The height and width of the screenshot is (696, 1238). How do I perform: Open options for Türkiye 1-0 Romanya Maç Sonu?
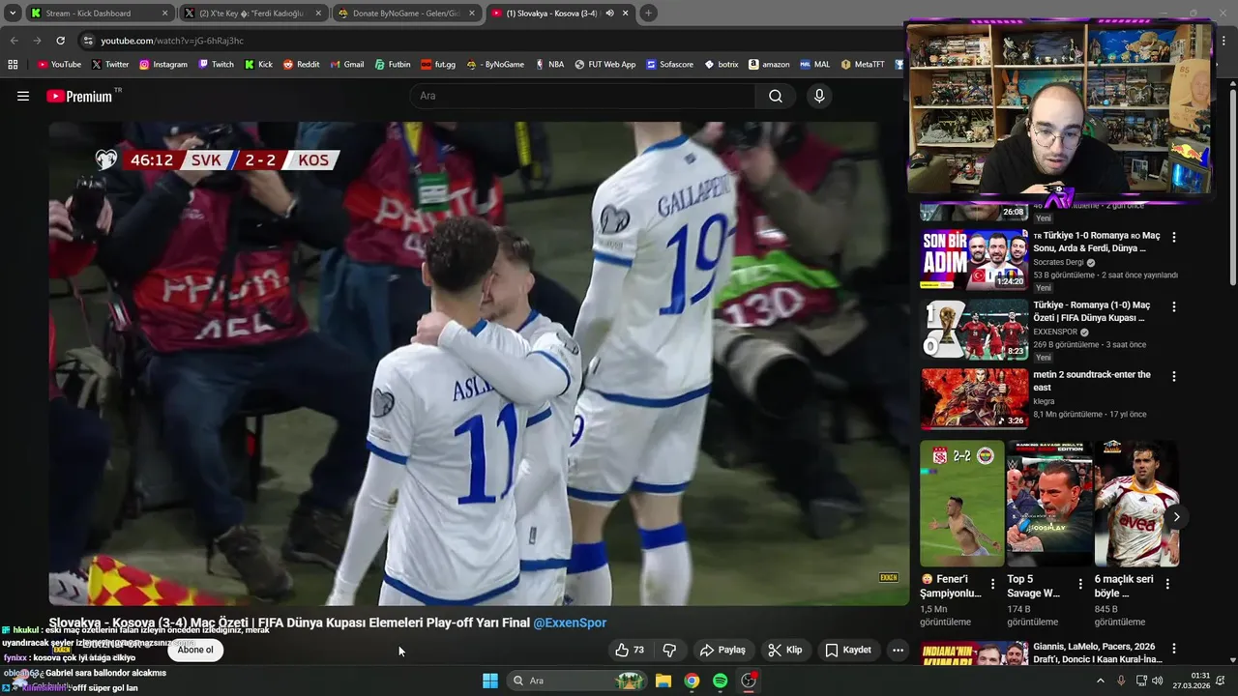pos(1174,237)
